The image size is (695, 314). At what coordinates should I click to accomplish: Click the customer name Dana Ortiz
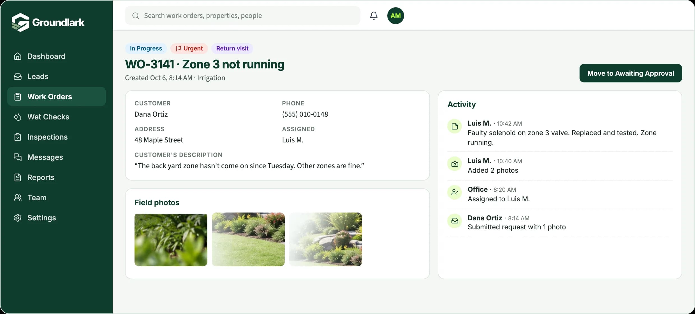coord(151,114)
